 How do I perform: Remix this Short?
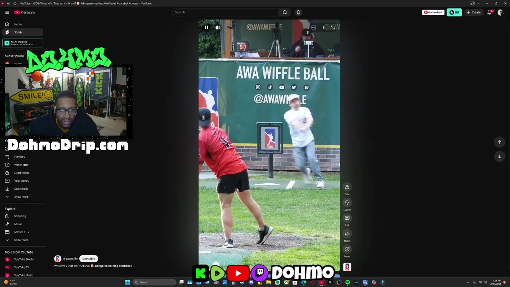click(x=347, y=249)
